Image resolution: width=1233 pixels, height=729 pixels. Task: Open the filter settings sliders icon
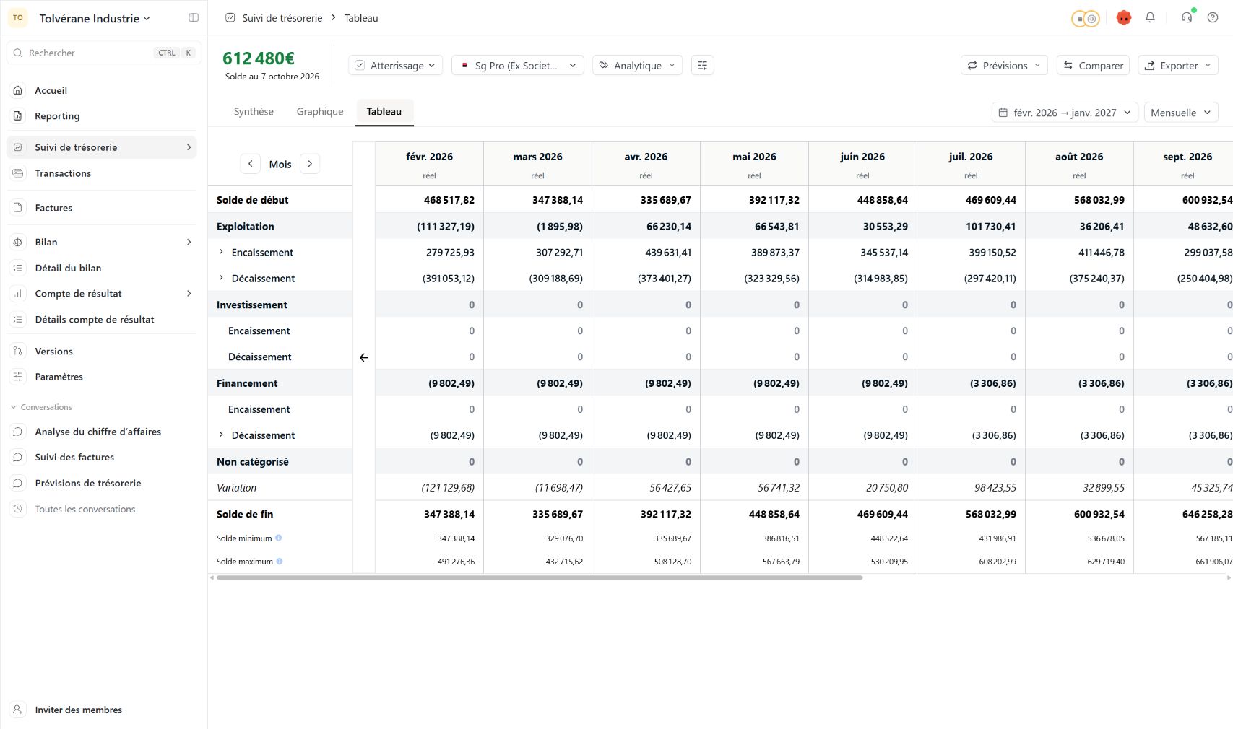702,65
